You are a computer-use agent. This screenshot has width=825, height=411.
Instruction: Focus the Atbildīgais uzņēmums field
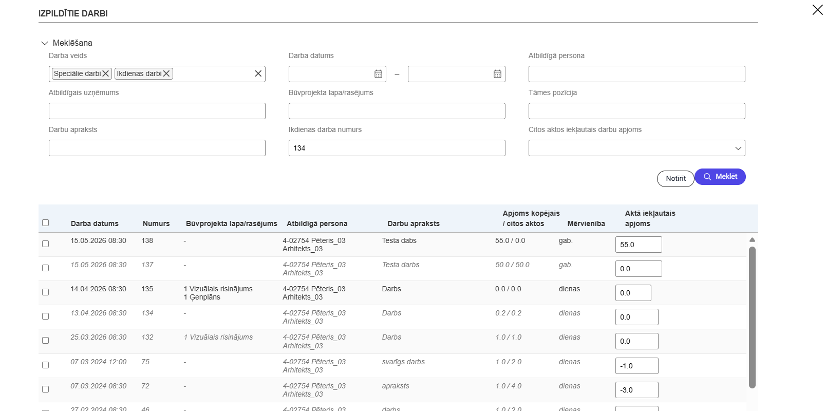157,111
